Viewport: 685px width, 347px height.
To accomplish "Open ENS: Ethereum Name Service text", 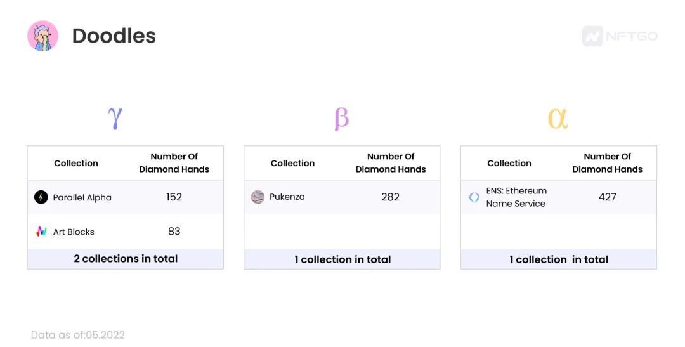I will (516, 197).
